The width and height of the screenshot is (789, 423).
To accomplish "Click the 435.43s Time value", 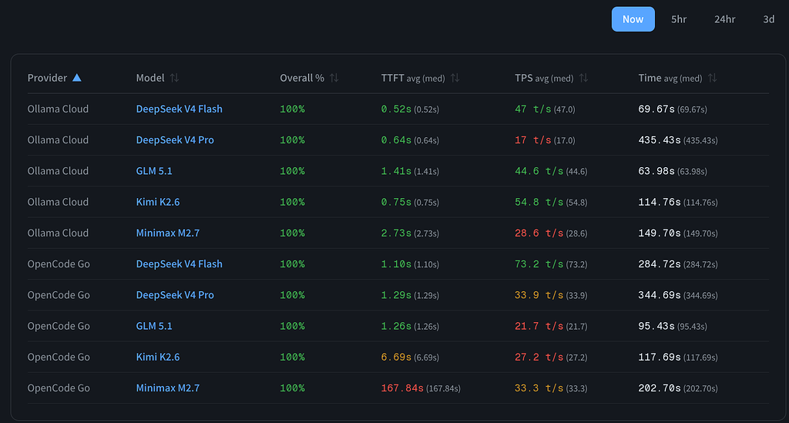I will coord(660,140).
